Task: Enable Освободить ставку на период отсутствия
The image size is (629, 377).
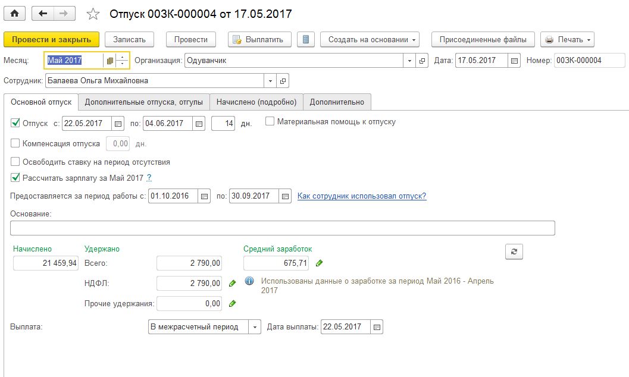Action: pyautogui.click(x=15, y=162)
